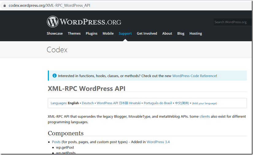Screen dimensions: 253x155
Task: Open the Showcase menu item
Action: [x=55, y=33]
